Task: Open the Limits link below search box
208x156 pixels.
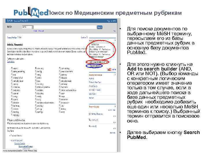Action: (36, 31)
